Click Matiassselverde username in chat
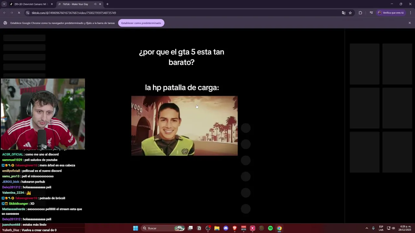Image resolution: width=415 pixels, height=233 pixels. [x=13, y=209]
